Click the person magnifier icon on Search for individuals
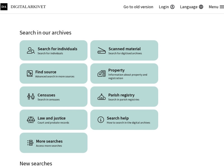The image size is (224, 168). [x=31, y=50]
